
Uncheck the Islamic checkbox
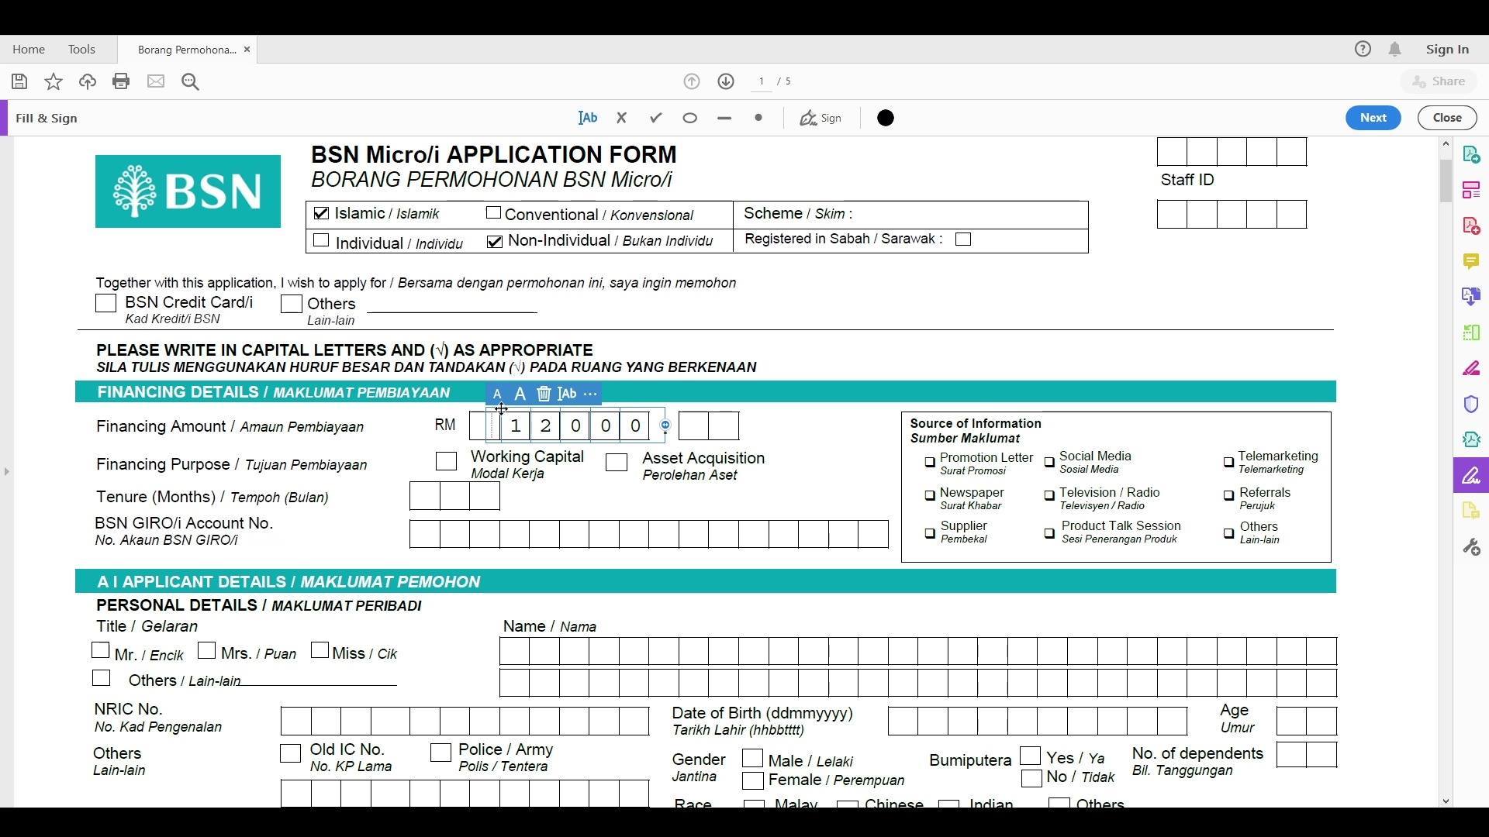pos(321,213)
